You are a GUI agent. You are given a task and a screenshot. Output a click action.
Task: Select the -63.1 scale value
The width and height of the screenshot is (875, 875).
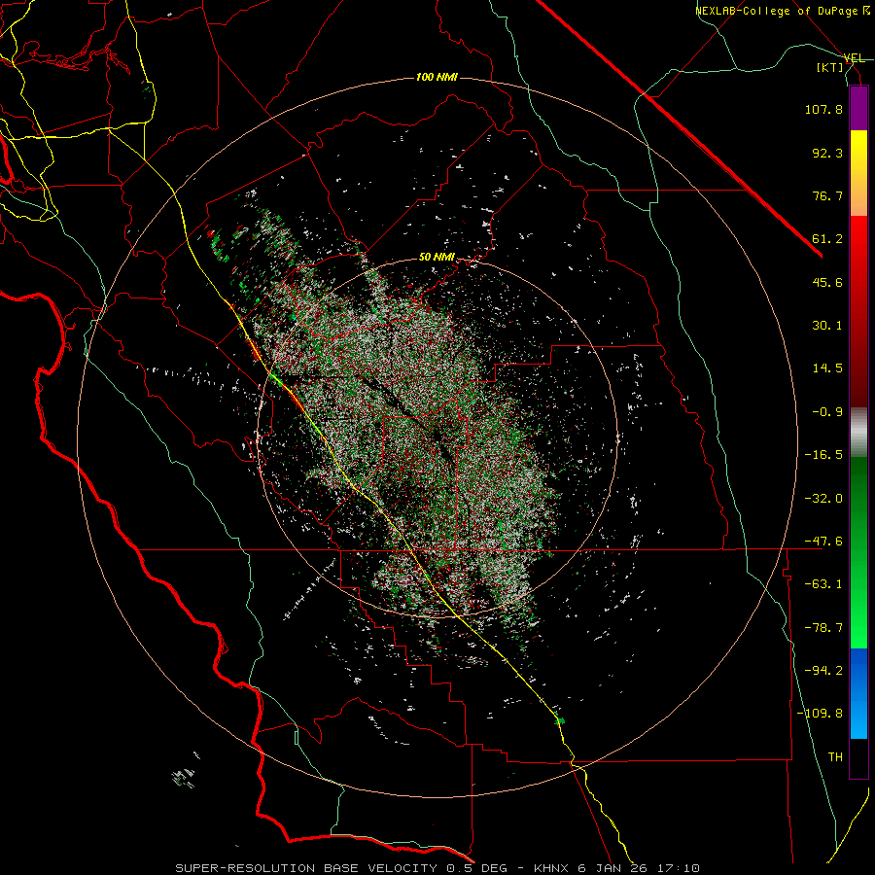823,584
